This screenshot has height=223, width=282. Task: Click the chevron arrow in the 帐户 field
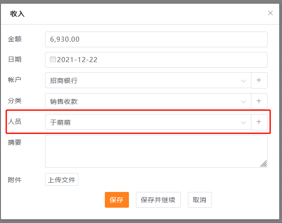(244, 81)
